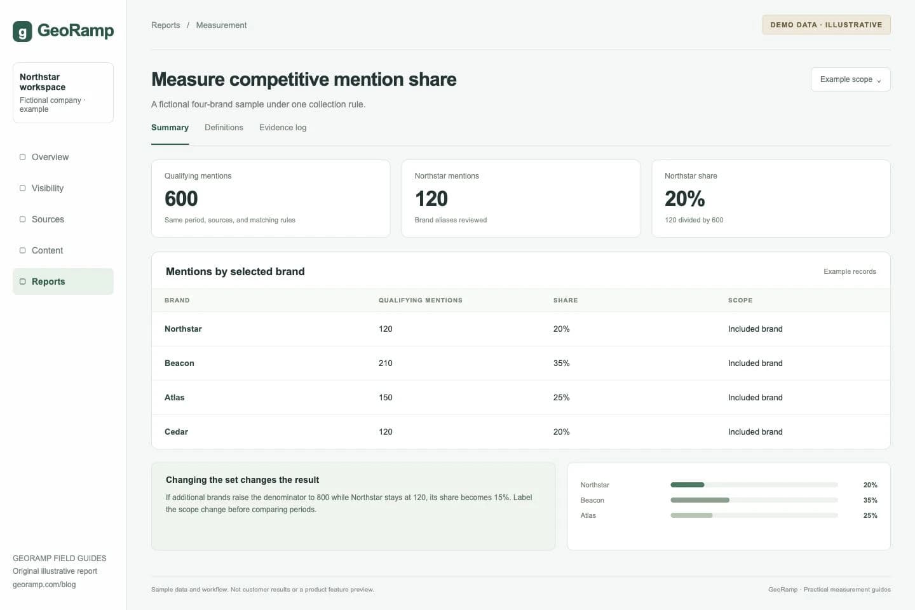Go to Visibility in the sidebar
Image resolution: width=915 pixels, height=610 pixels.
63,188
